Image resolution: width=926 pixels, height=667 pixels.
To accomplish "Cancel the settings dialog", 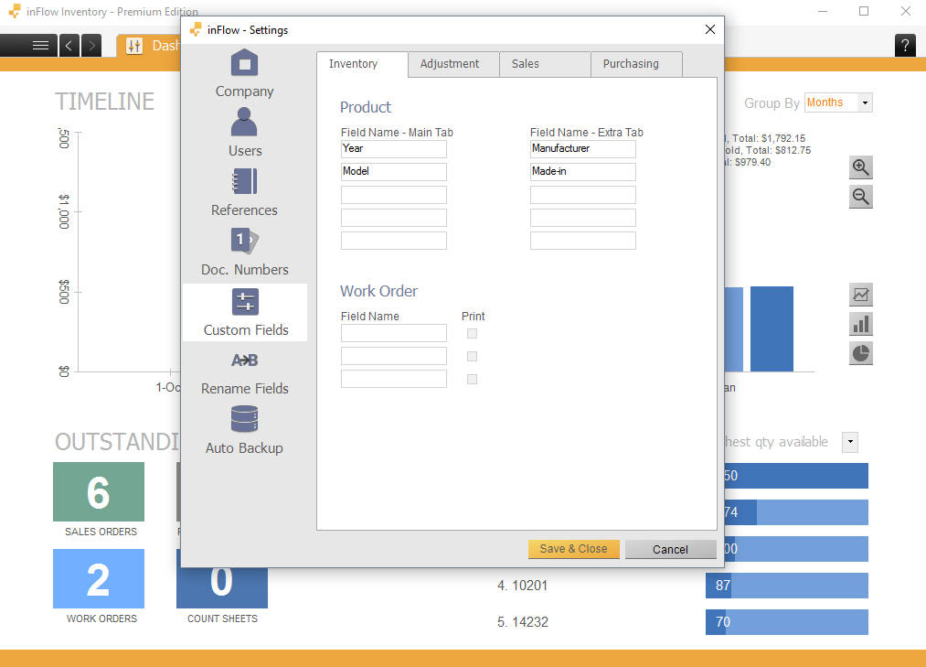I will point(671,549).
